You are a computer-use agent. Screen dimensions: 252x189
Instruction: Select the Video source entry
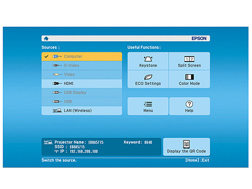pos(82,75)
